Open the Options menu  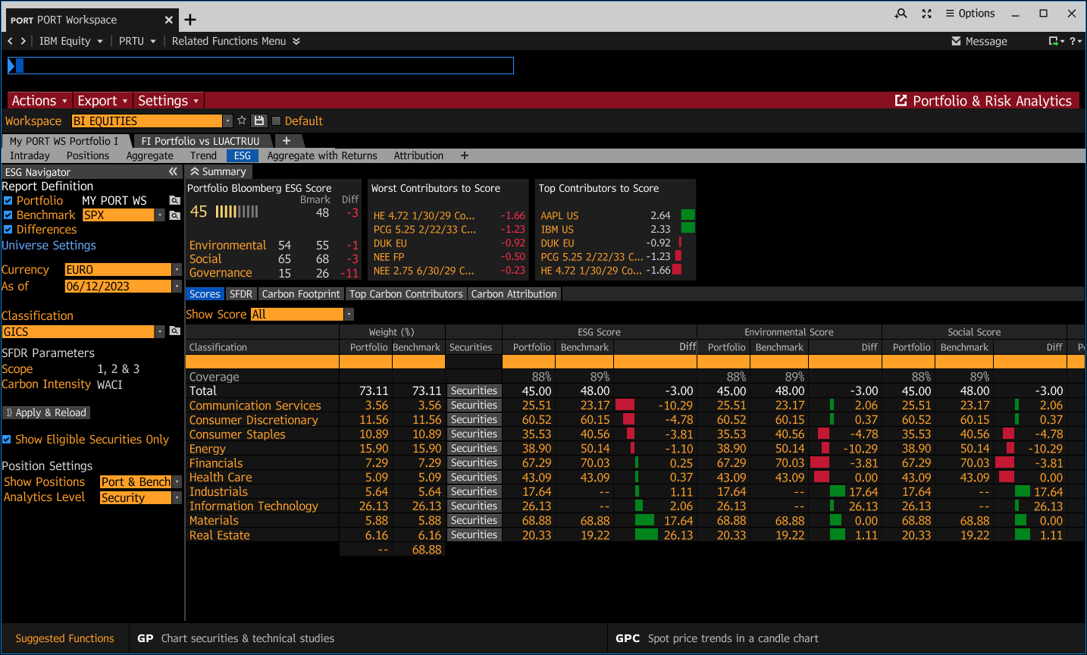point(970,14)
